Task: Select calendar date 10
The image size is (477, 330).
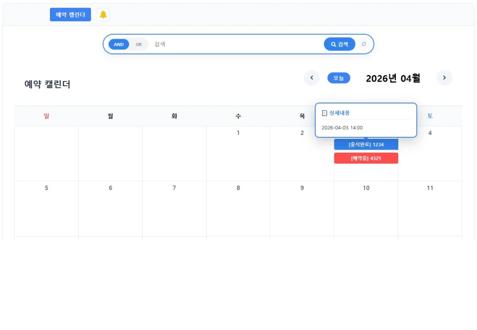Action: pos(366,188)
